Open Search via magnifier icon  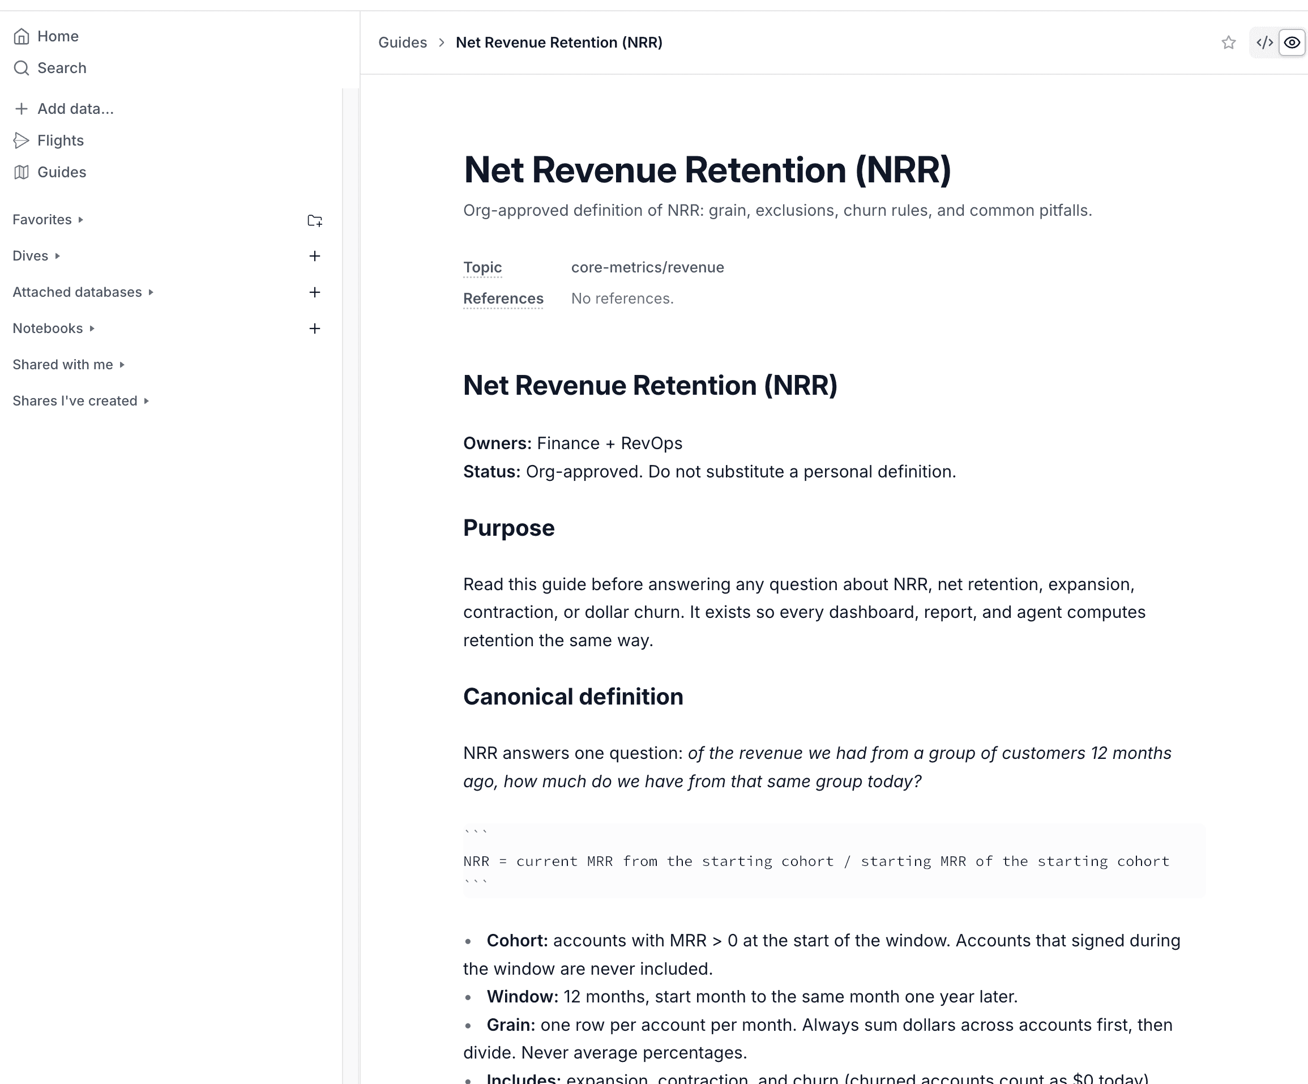[x=21, y=68]
